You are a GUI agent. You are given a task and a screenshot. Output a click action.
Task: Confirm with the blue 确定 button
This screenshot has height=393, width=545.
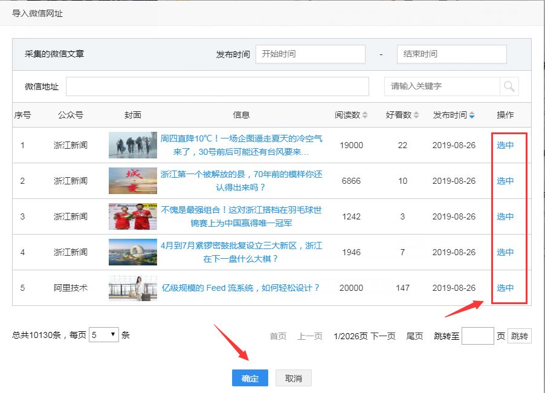(250, 378)
